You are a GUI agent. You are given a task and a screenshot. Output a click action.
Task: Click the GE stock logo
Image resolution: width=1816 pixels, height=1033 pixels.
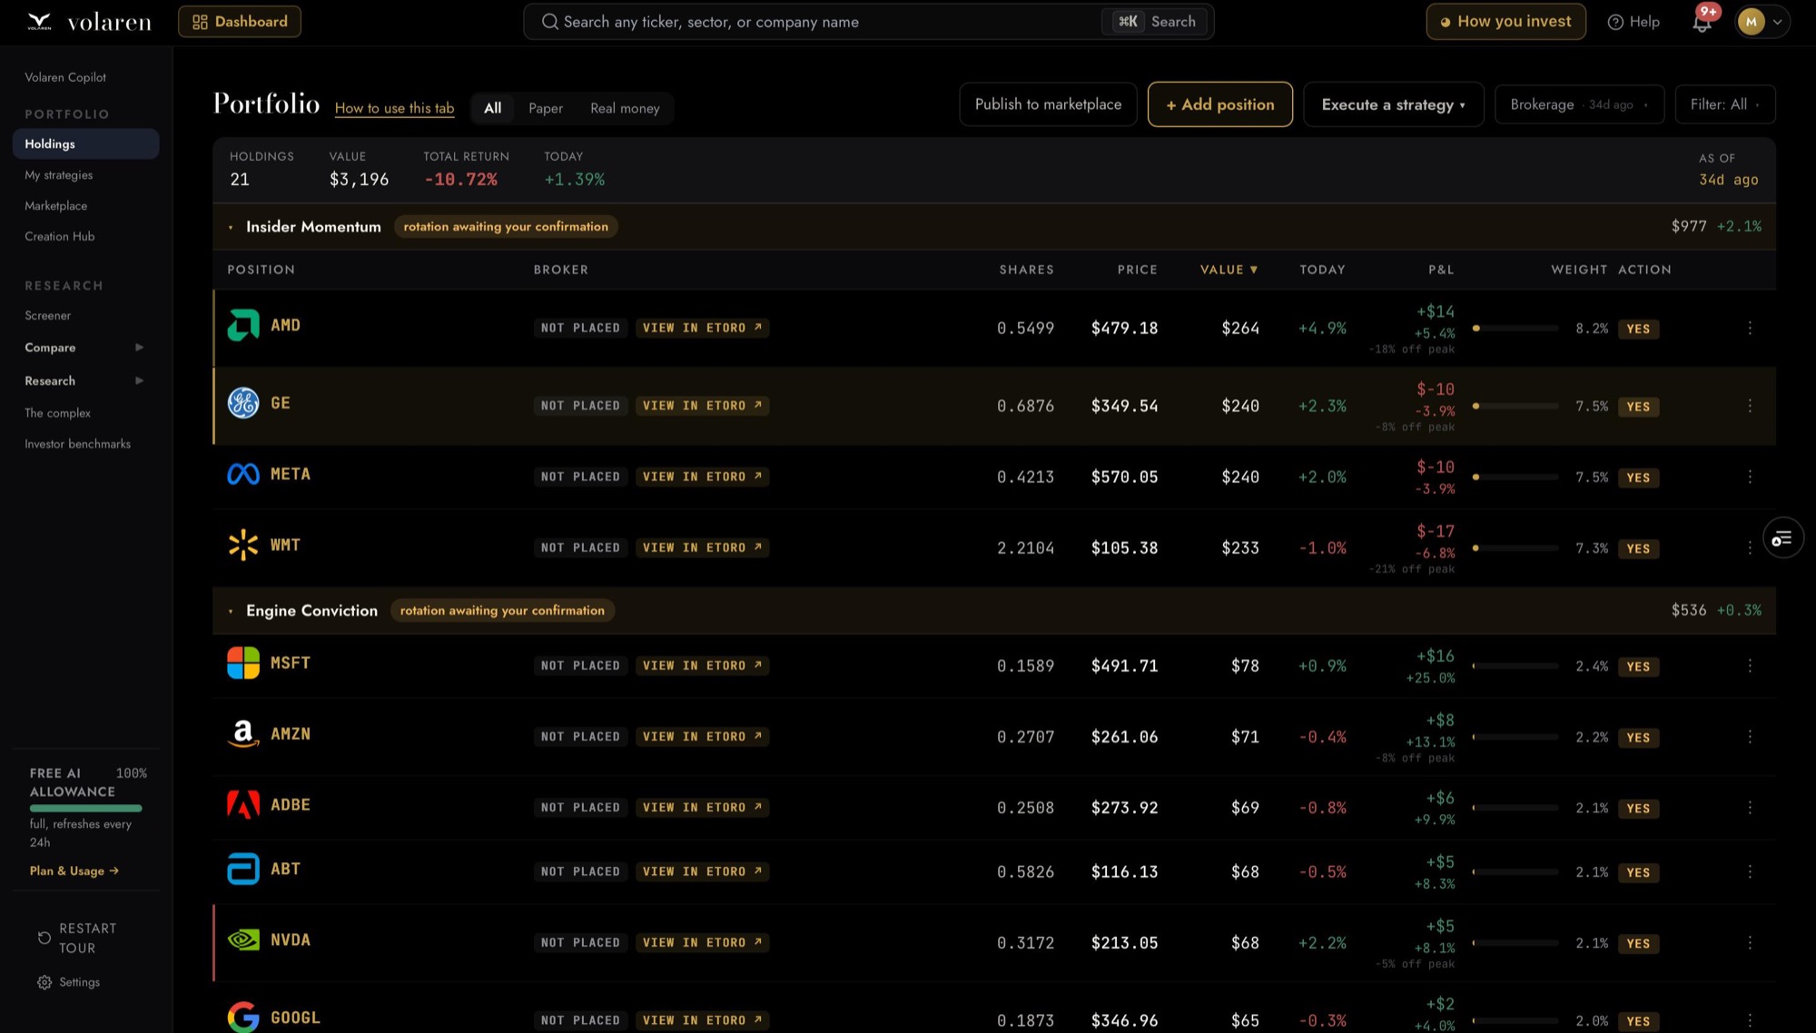pos(242,403)
